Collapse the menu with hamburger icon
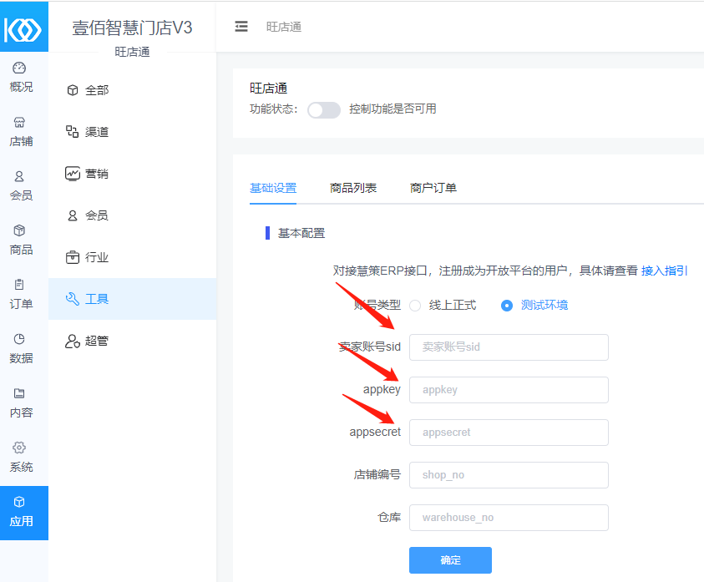This screenshot has width=704, height=582. tap(241, 27)
